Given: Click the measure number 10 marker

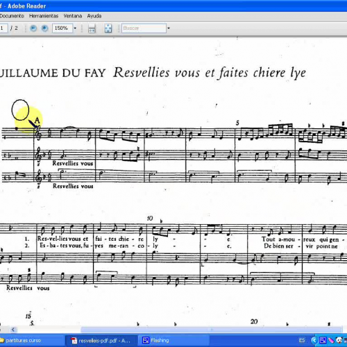Looking at the screenshot, I should (x=150, y=219).
